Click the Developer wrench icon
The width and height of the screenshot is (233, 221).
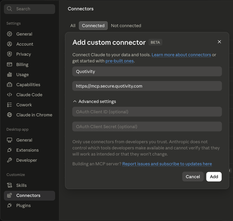pos(10,160)
